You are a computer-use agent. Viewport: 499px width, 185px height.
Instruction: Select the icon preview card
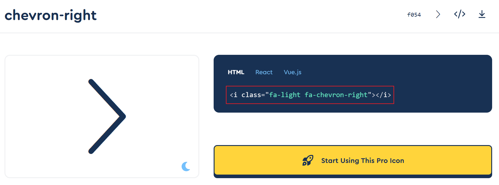tap(102, 116)
